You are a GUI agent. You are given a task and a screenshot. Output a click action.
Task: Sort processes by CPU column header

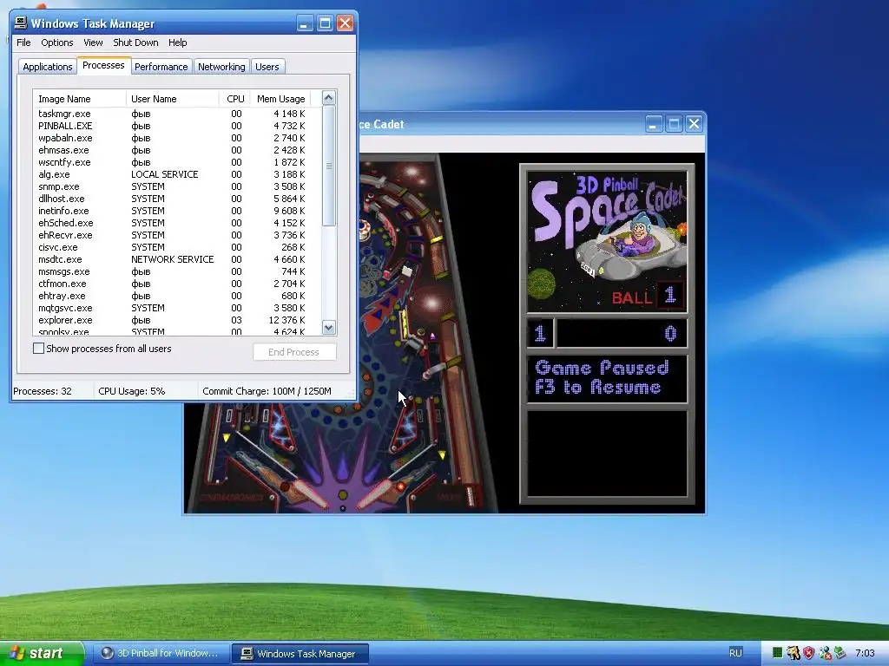(234, 99)
